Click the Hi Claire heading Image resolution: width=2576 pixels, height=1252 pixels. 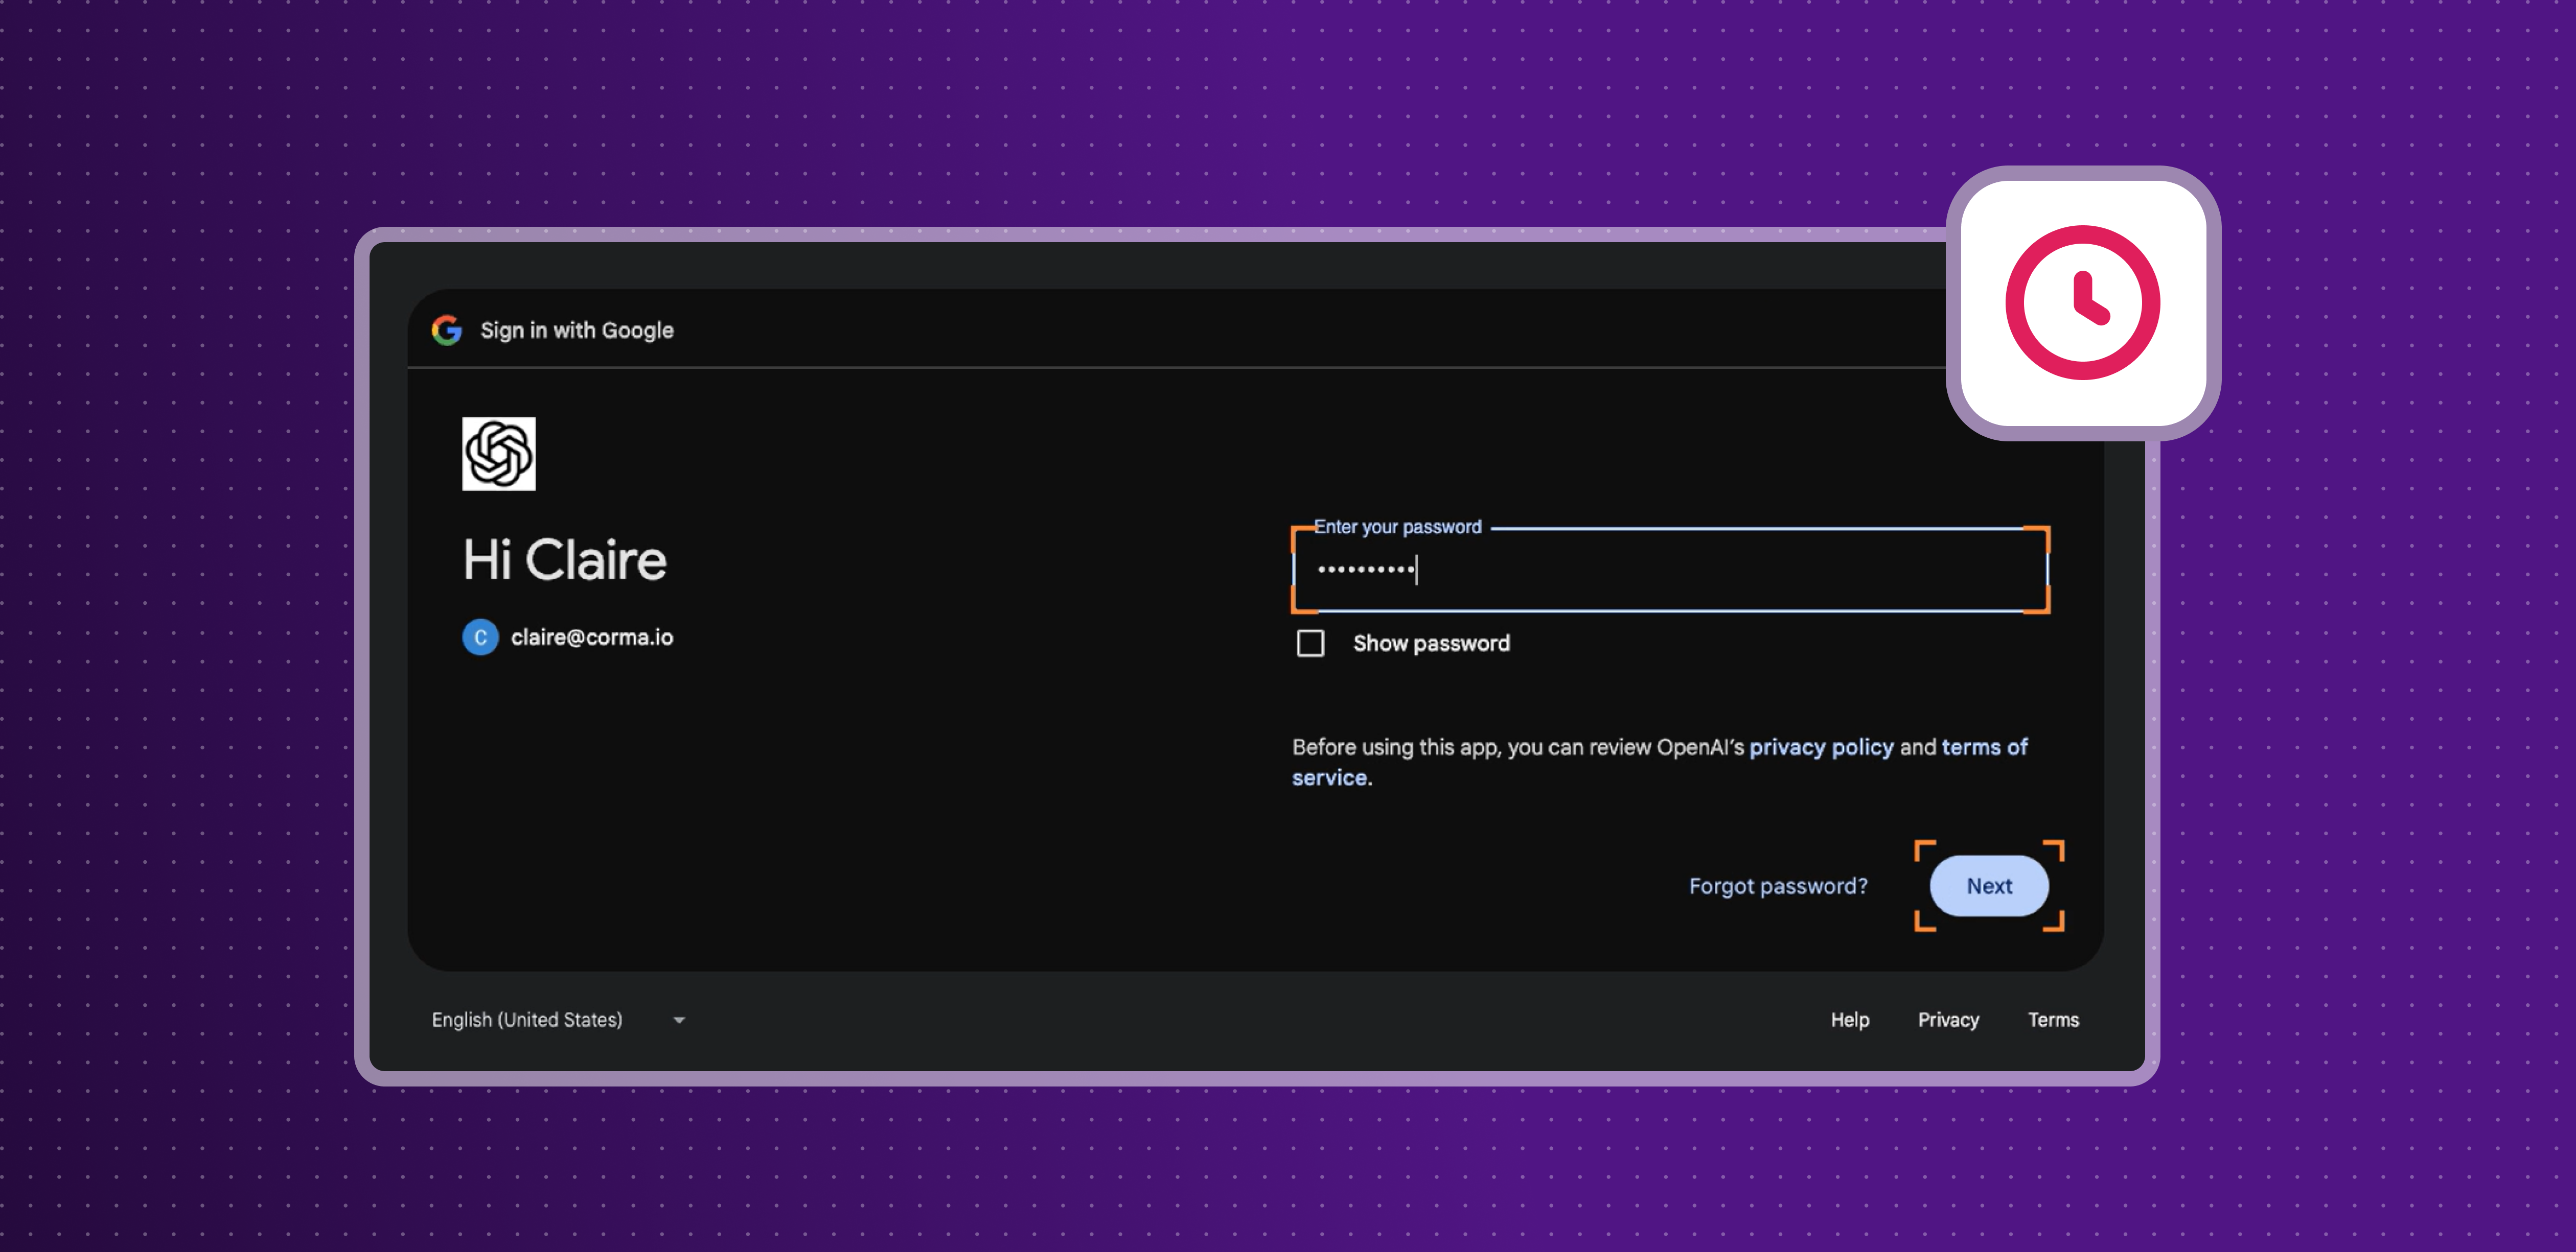point(564,559)
